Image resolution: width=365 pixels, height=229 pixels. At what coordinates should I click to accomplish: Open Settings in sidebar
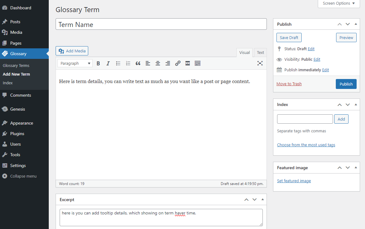25,165
